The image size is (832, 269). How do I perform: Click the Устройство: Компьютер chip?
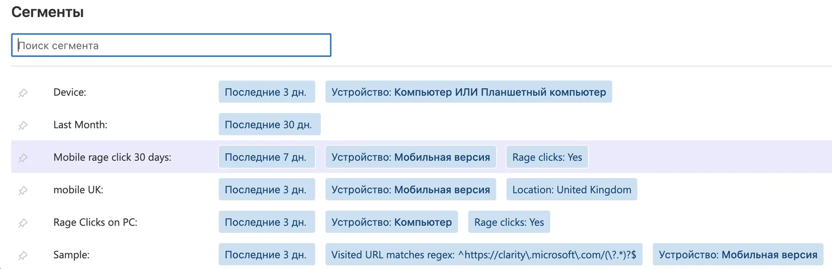[x=391, y=222]
